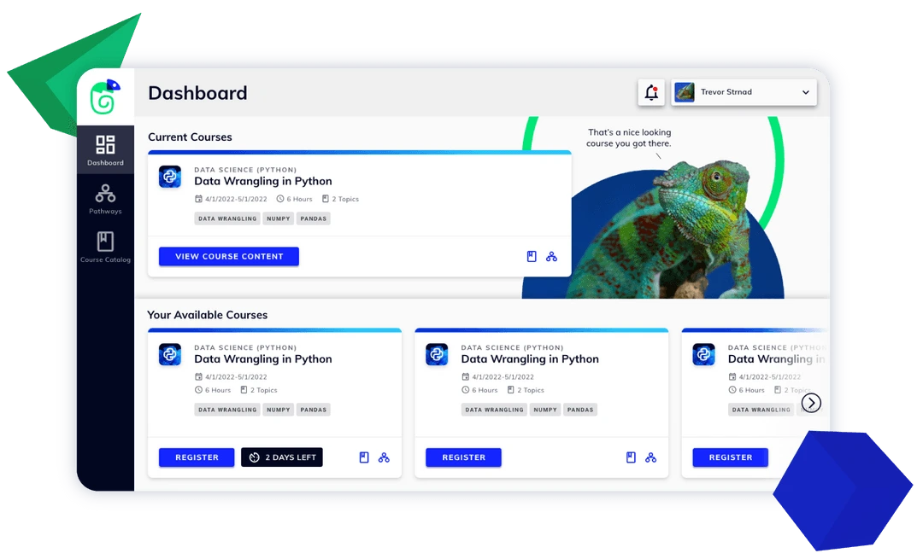Click the bookmark icon on the second available course
Image resolution: width=923 pixels, height=559 pixels.
click(x=631, y=457)
